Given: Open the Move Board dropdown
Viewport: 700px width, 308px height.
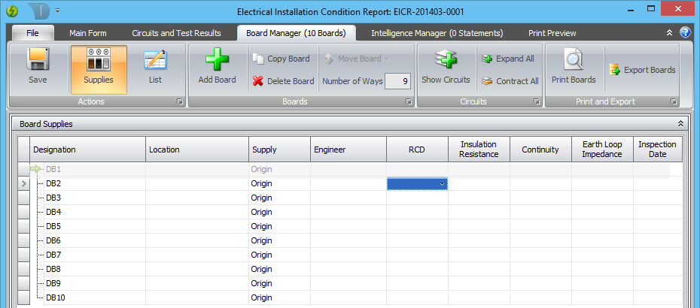Looking at the screenshot, I should coord(357,59).
